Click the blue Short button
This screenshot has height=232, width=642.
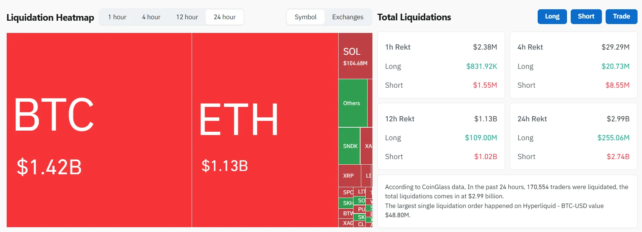pos(586,17)
